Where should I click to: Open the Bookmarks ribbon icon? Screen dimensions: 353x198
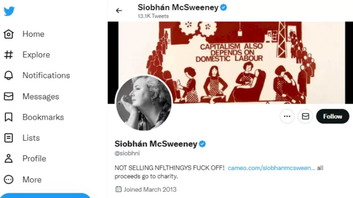9,117
